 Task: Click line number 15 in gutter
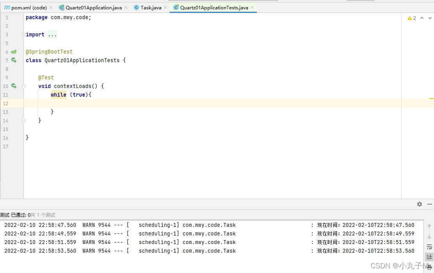point(5,129)
